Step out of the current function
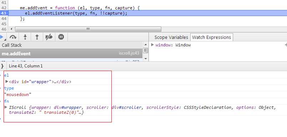The width and height of the screenshot is (287, 137). (37, 37)
